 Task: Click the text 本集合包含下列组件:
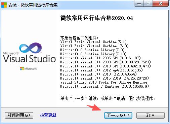tap(79, 38)
